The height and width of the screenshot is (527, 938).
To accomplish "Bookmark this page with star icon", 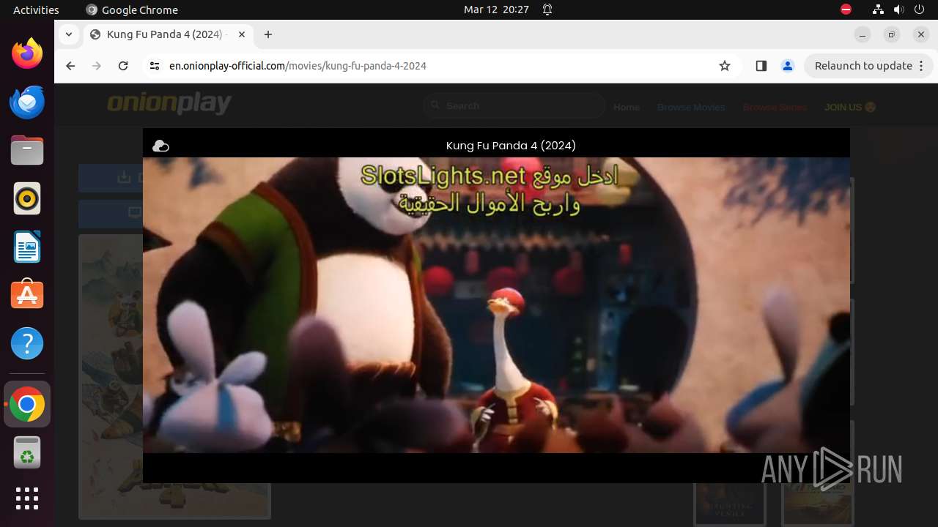I will click(x=725, y=66).
